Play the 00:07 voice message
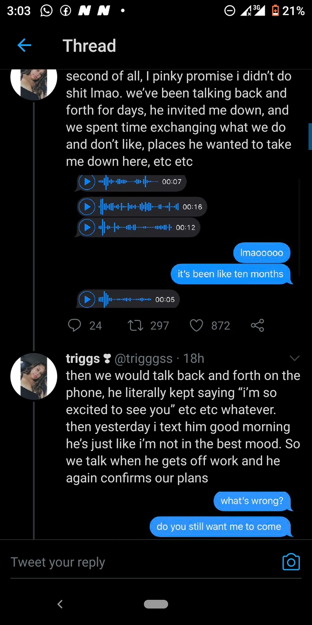 pos(87,181)
